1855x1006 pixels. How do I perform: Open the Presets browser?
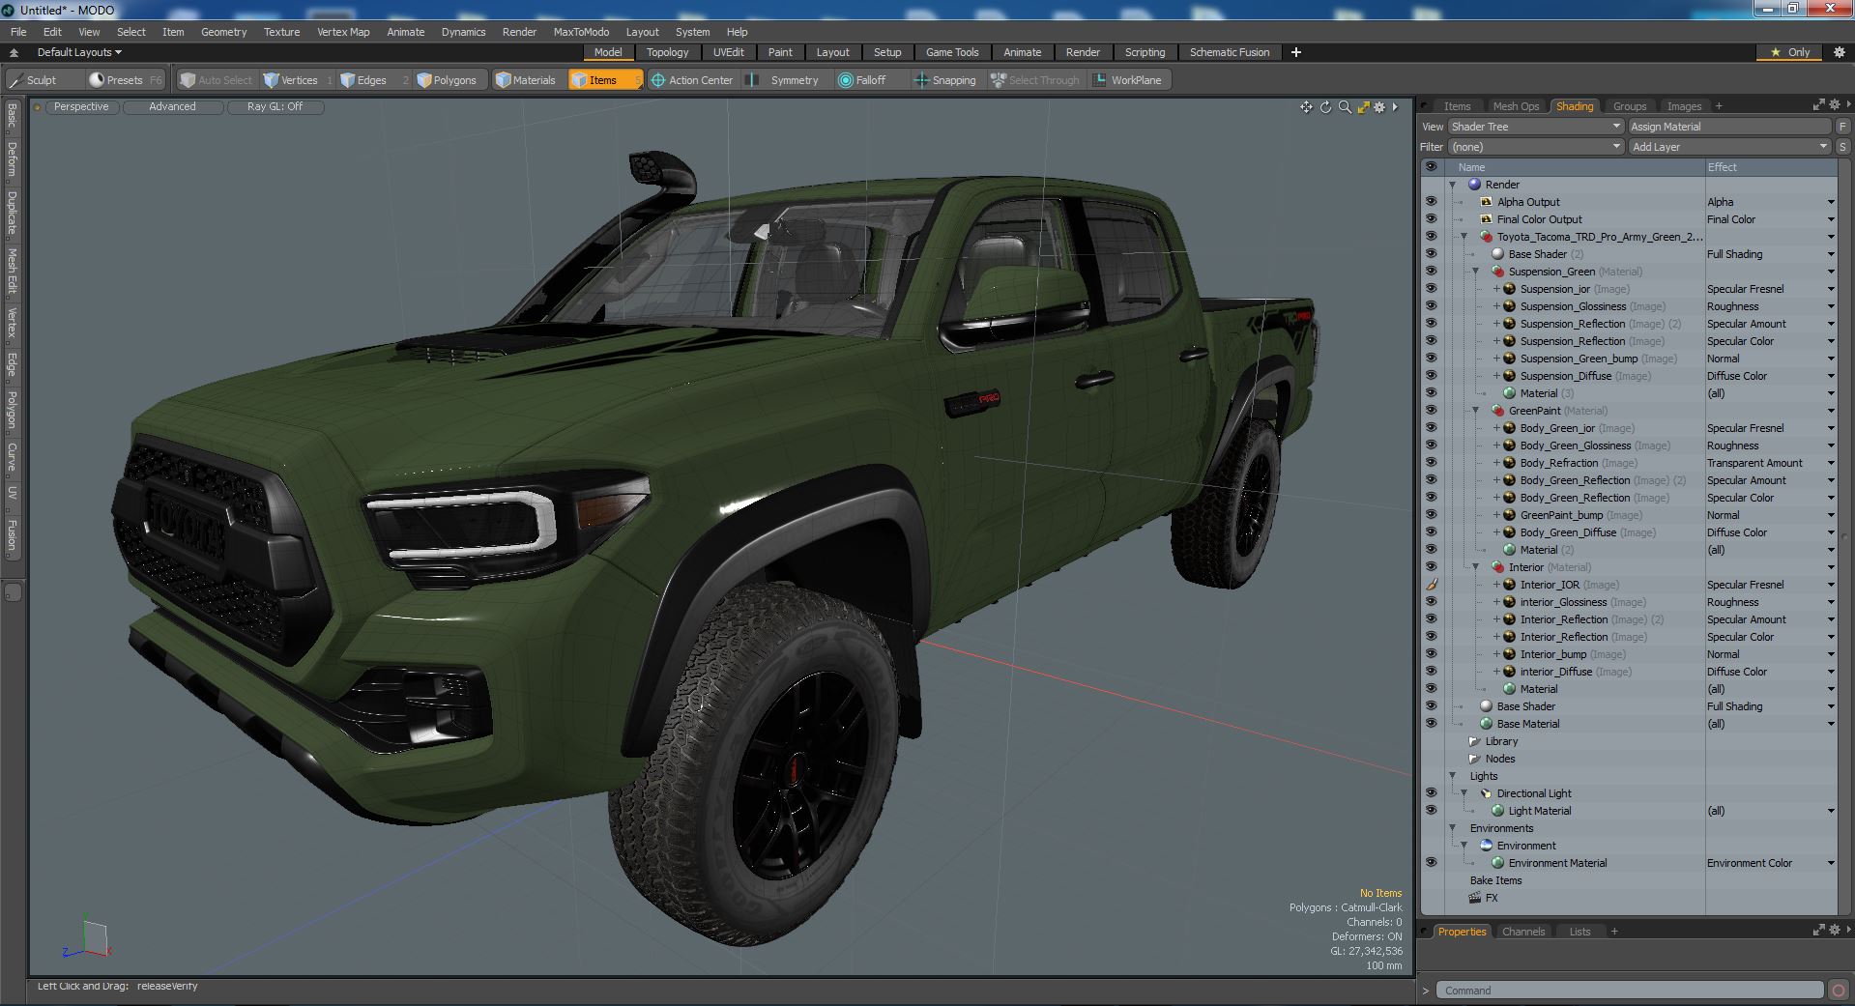pos(125,80)
